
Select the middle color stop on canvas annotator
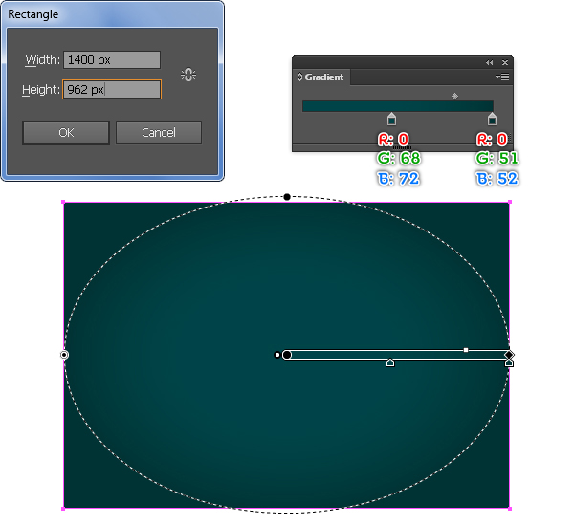click(x=390, y=362)
